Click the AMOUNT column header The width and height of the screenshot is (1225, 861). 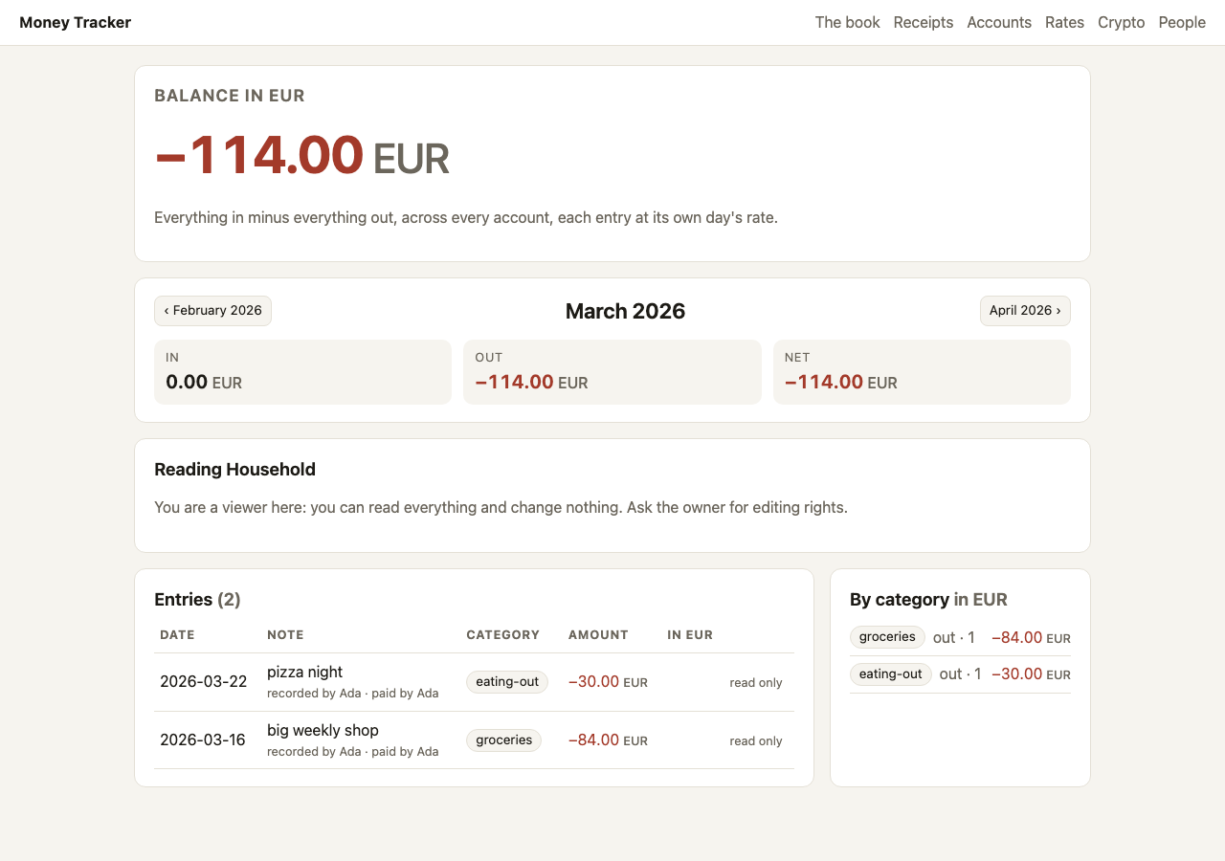click(598, 635)
